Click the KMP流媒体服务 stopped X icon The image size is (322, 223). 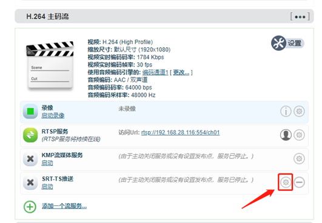[30, 159]
